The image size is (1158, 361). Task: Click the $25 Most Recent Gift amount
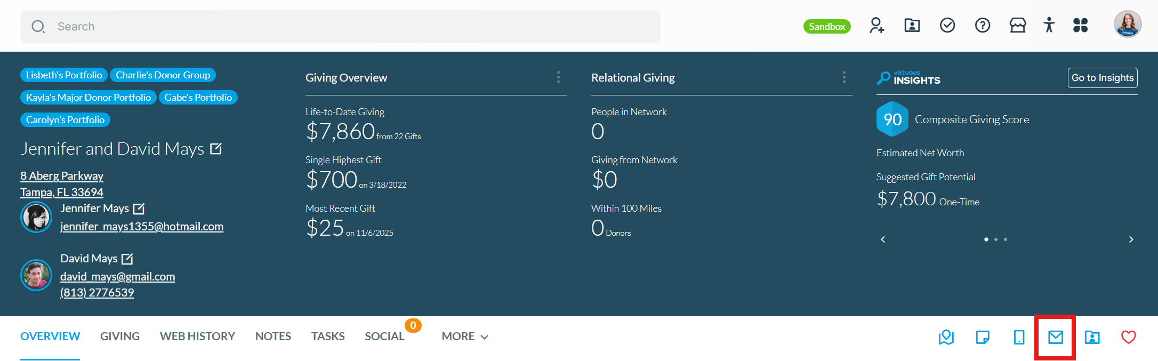point(325,228)
